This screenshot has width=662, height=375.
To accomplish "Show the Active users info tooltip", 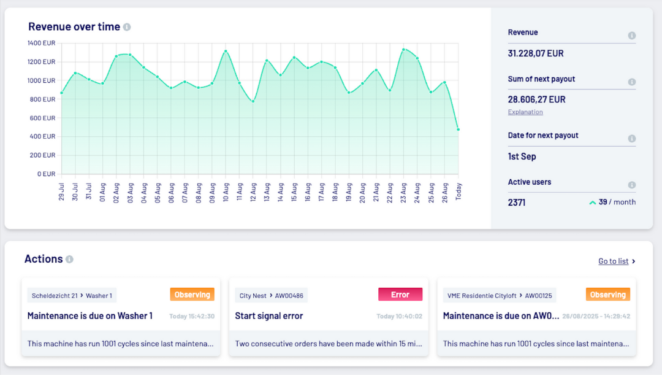I will pos(631,185).
